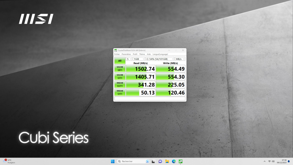Open Bing chat icon in the search box
Screen dimensions: 293x165
tap(147, 161)
